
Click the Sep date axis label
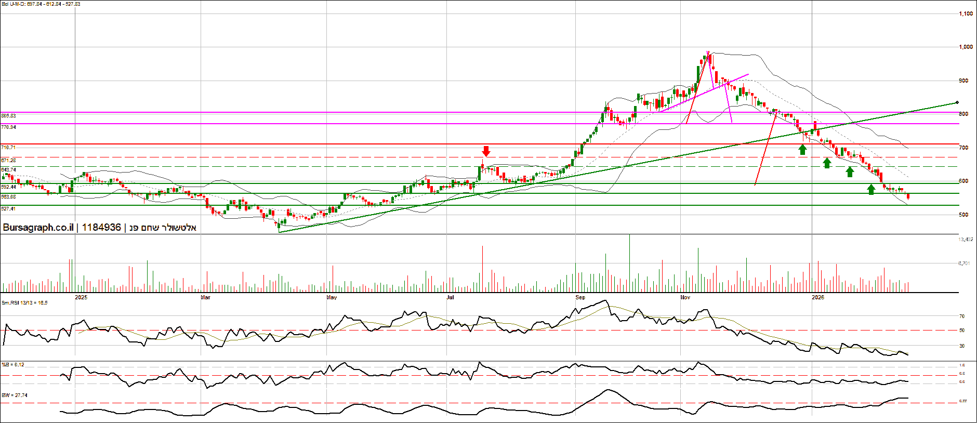click(x=580, y=297)
